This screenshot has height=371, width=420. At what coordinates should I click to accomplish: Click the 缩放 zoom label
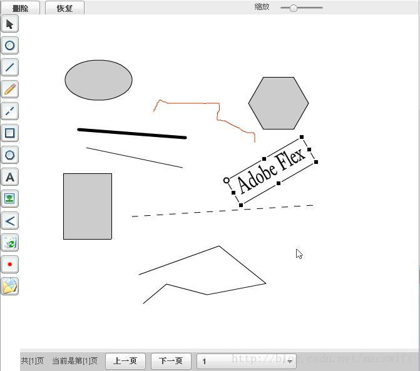262,7
